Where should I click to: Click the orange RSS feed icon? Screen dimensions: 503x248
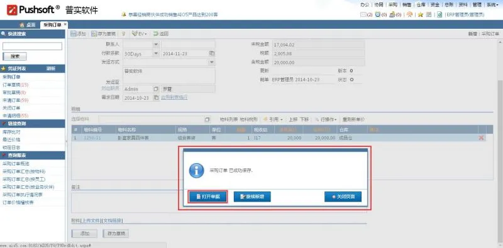pyautogui.click(x=409, y=14)
